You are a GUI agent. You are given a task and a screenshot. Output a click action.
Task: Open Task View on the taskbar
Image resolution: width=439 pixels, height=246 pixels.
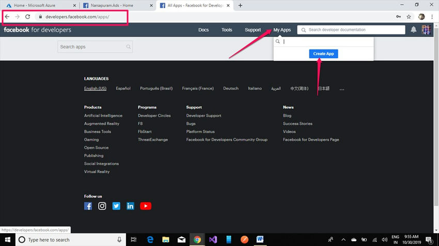134,240
